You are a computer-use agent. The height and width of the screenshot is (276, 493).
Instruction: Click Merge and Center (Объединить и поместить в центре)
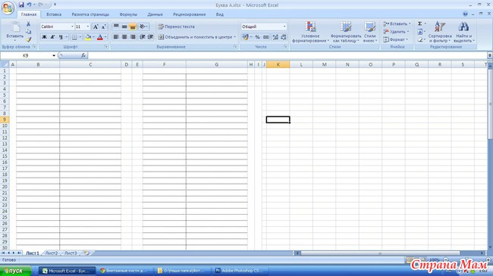[196, 37]
